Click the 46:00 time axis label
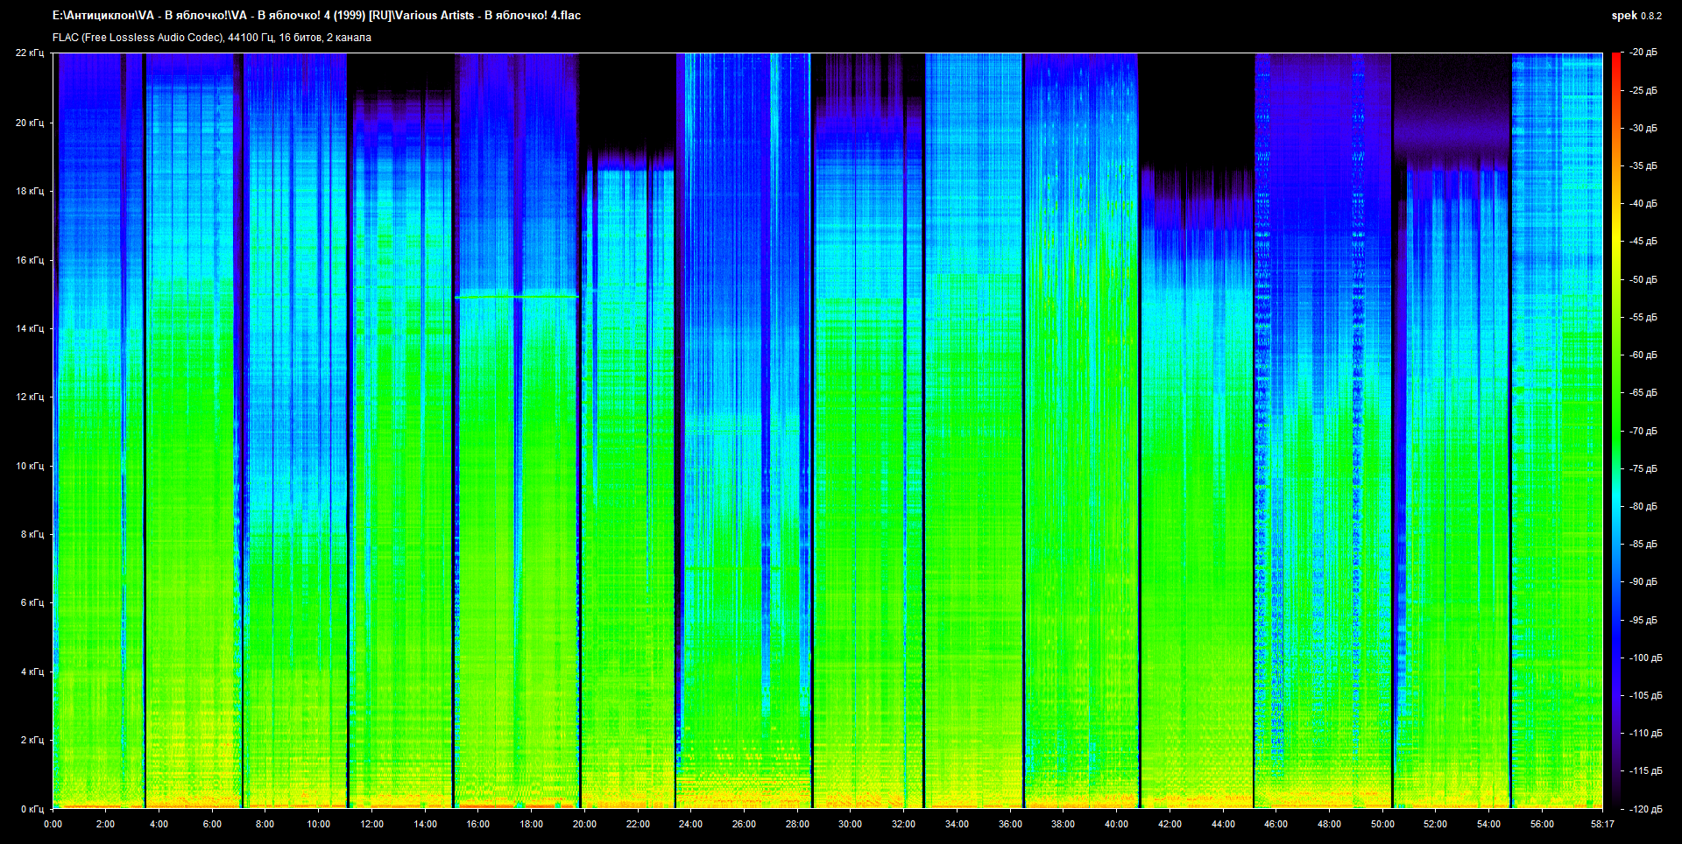The image size is (1682, 844). (x=1276, y=824)
